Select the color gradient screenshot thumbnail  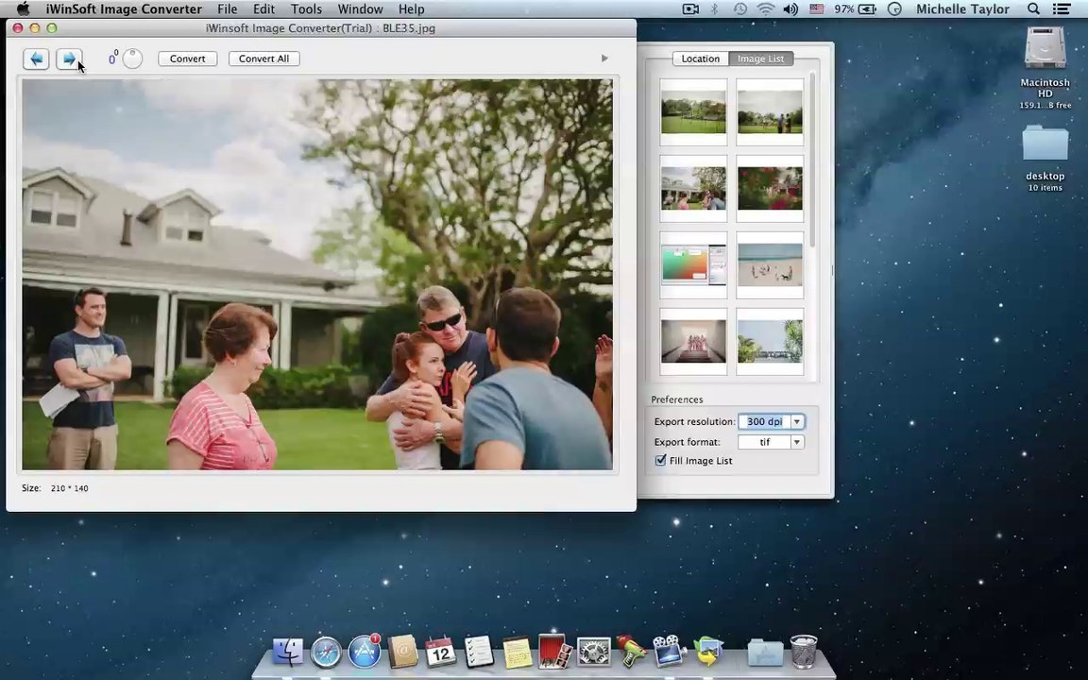coord(693,265)
